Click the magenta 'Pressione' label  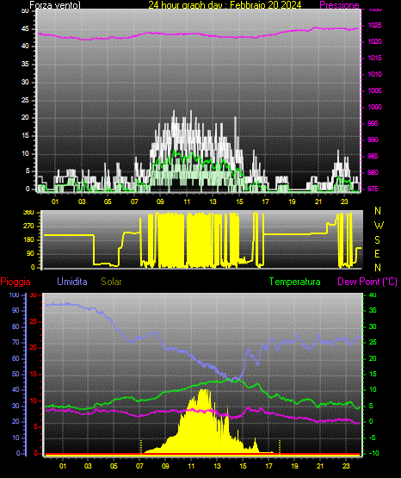[x=339, y=4]
